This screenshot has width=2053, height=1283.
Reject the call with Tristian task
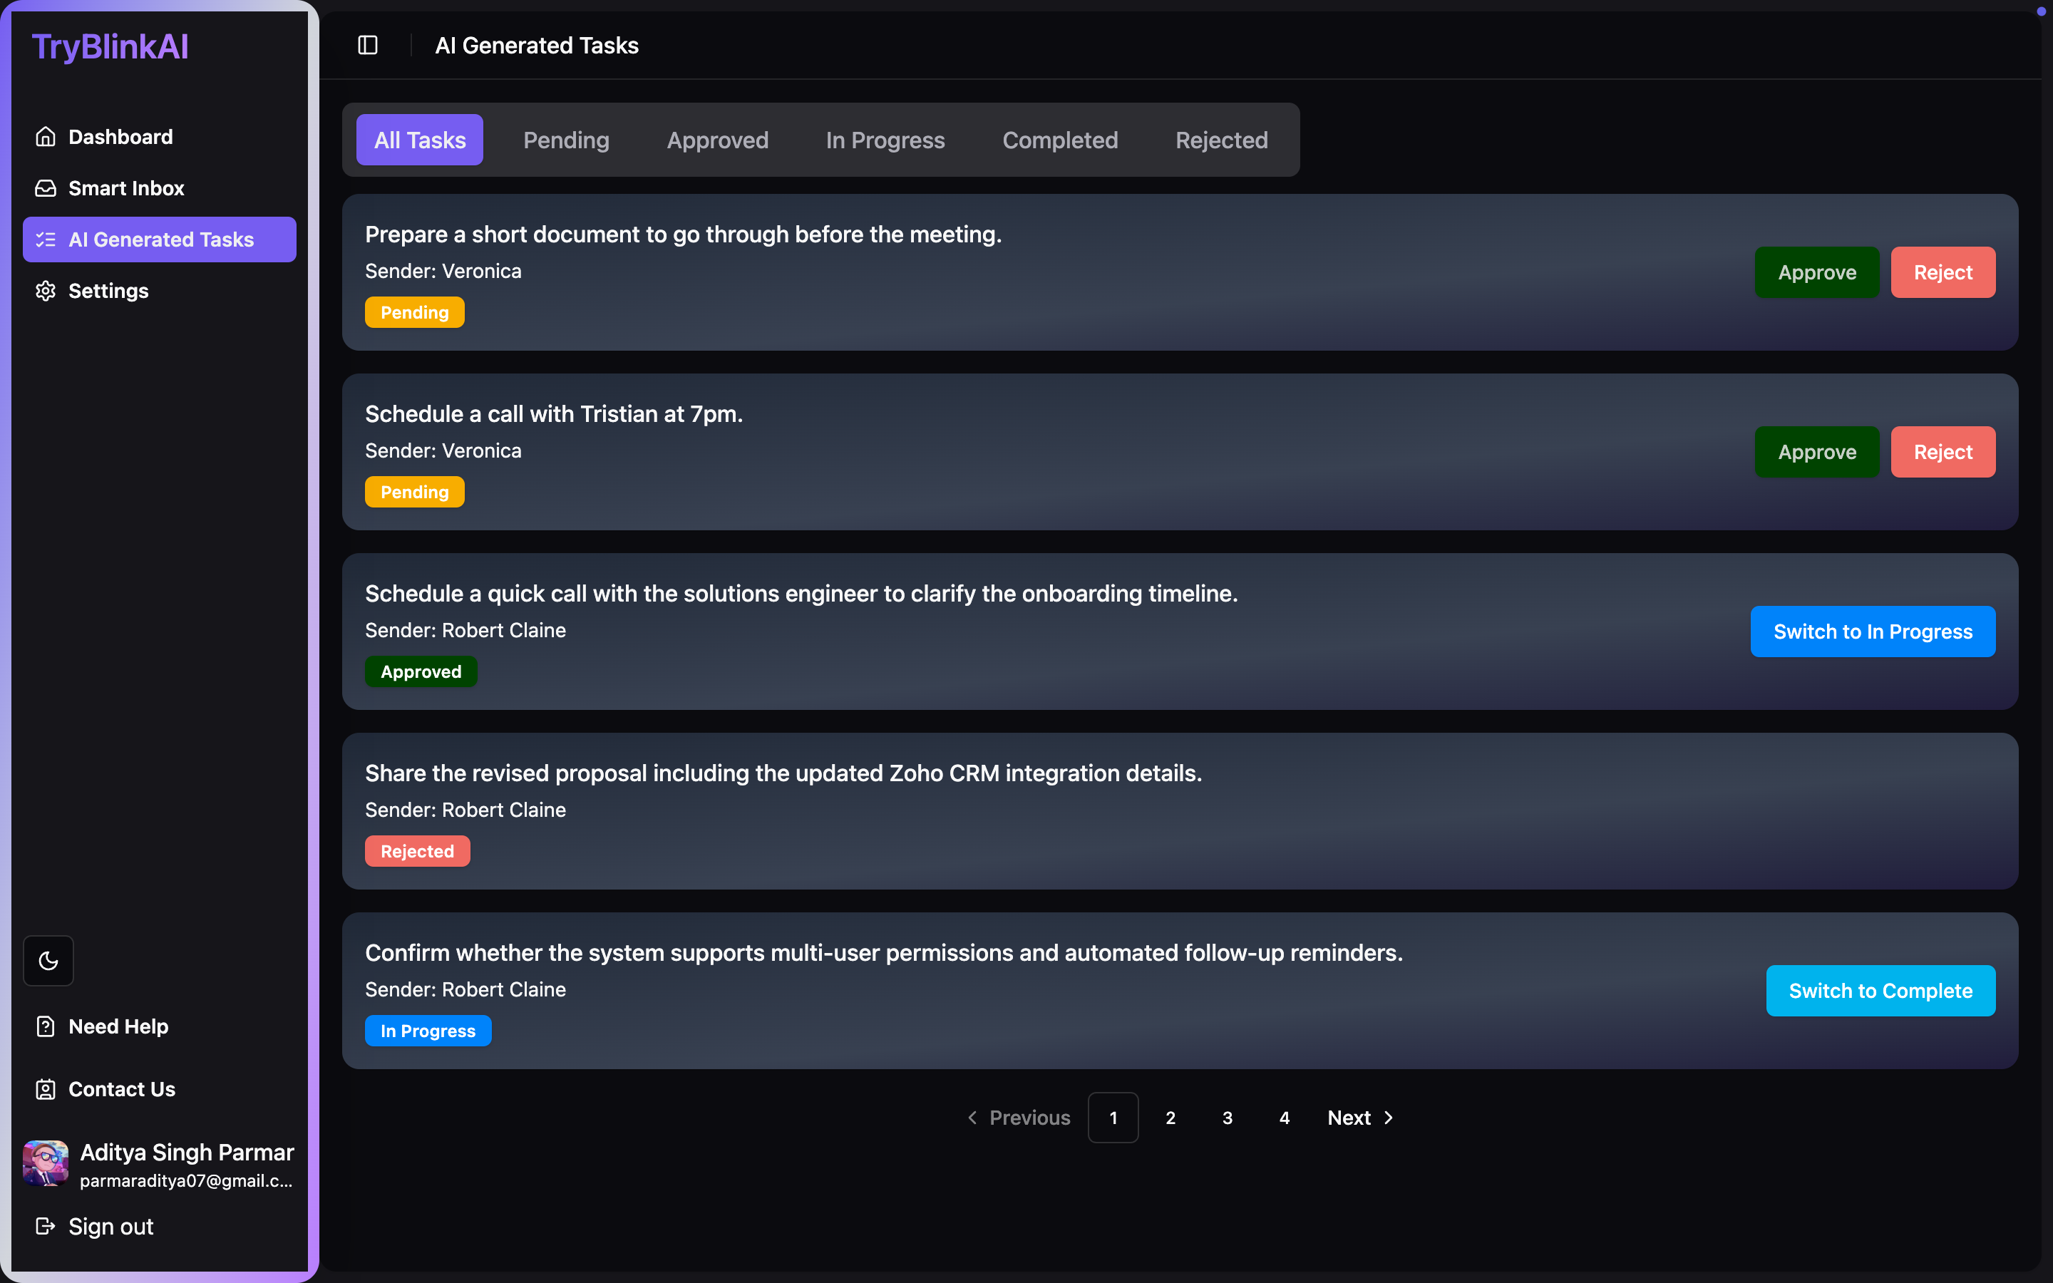click(x=1942, y=453)
